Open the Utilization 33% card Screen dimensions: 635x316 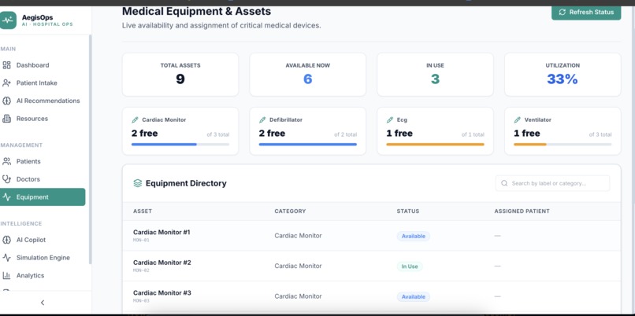tap(563, 75)
